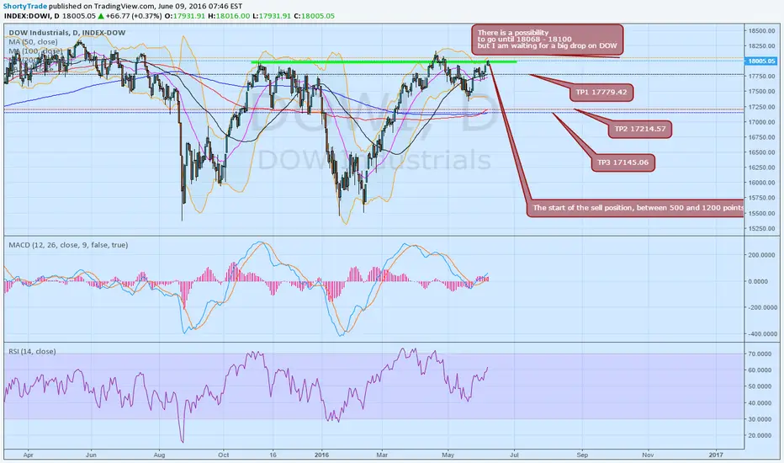Click 15500.00 on the price axis
This screenshot has width=784, height=463.
[x=761, y=213]
